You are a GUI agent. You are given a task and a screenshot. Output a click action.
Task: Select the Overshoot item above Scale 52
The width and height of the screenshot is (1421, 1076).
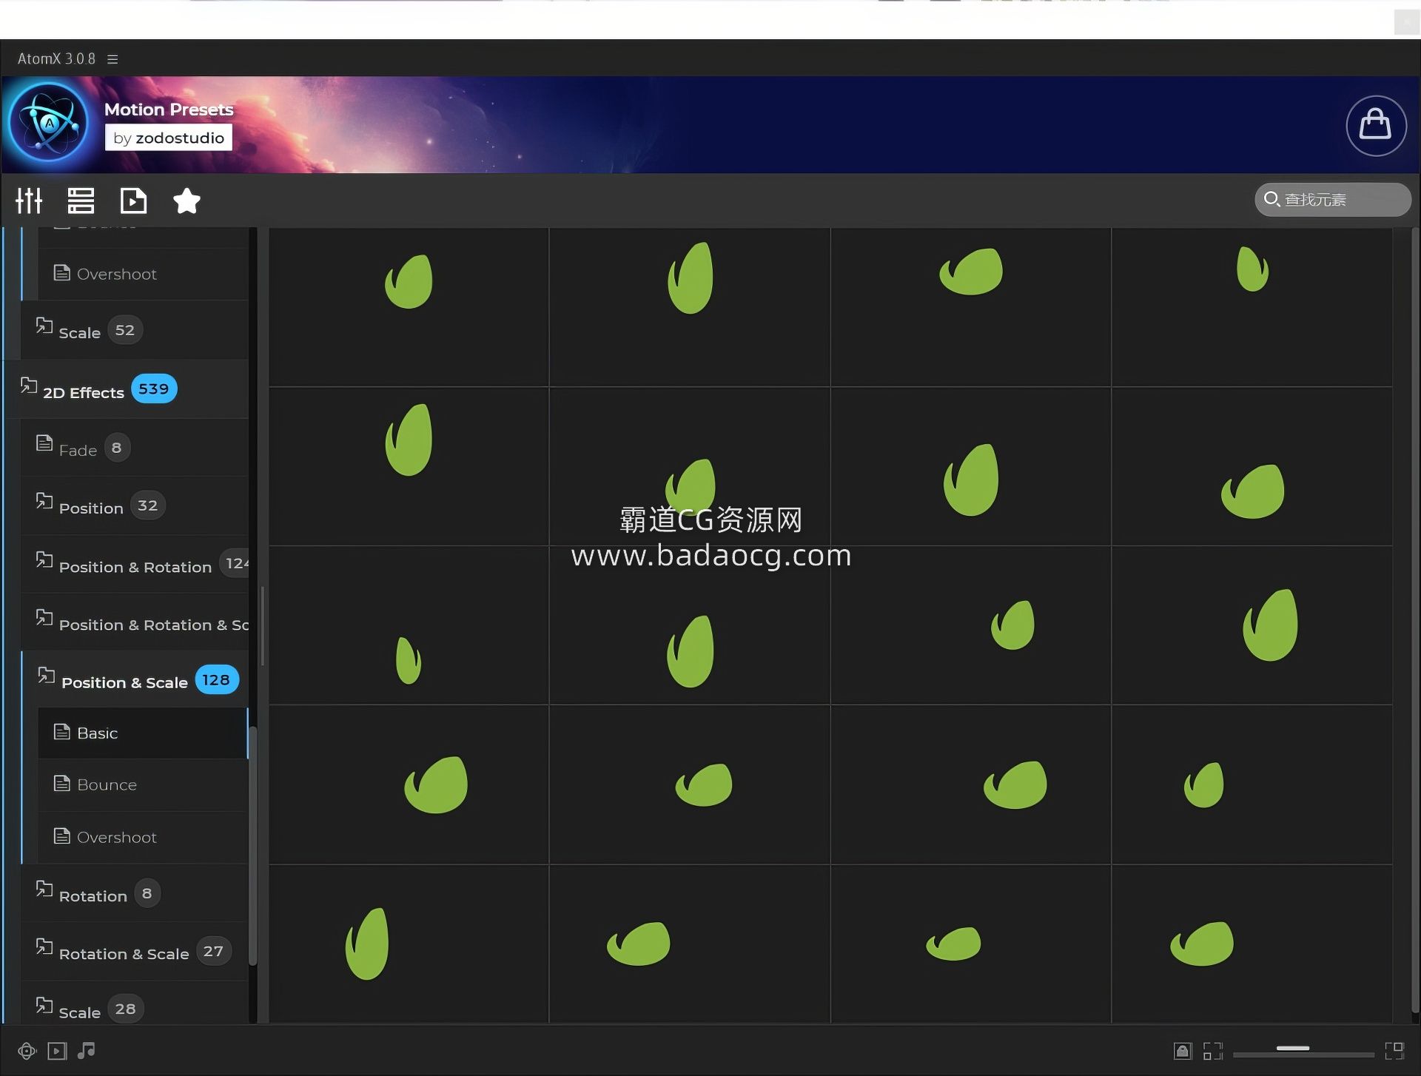tap(143, 274)
